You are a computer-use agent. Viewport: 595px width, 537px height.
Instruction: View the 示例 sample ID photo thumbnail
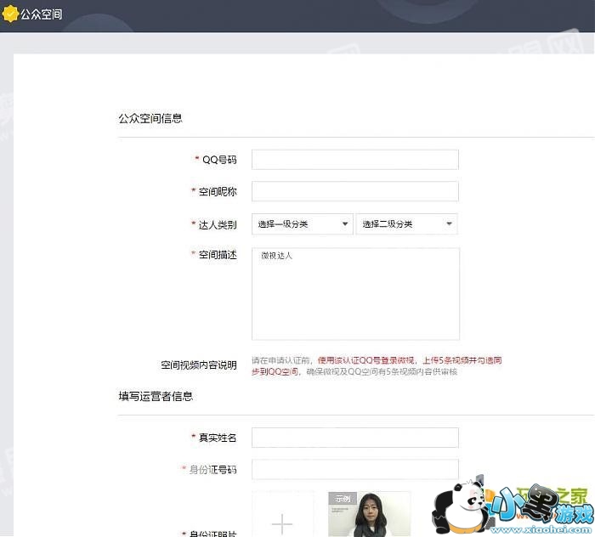coord(369,514)
